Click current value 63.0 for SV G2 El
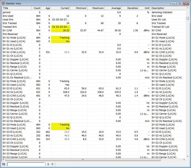191x168 pixels. point(67,89)
